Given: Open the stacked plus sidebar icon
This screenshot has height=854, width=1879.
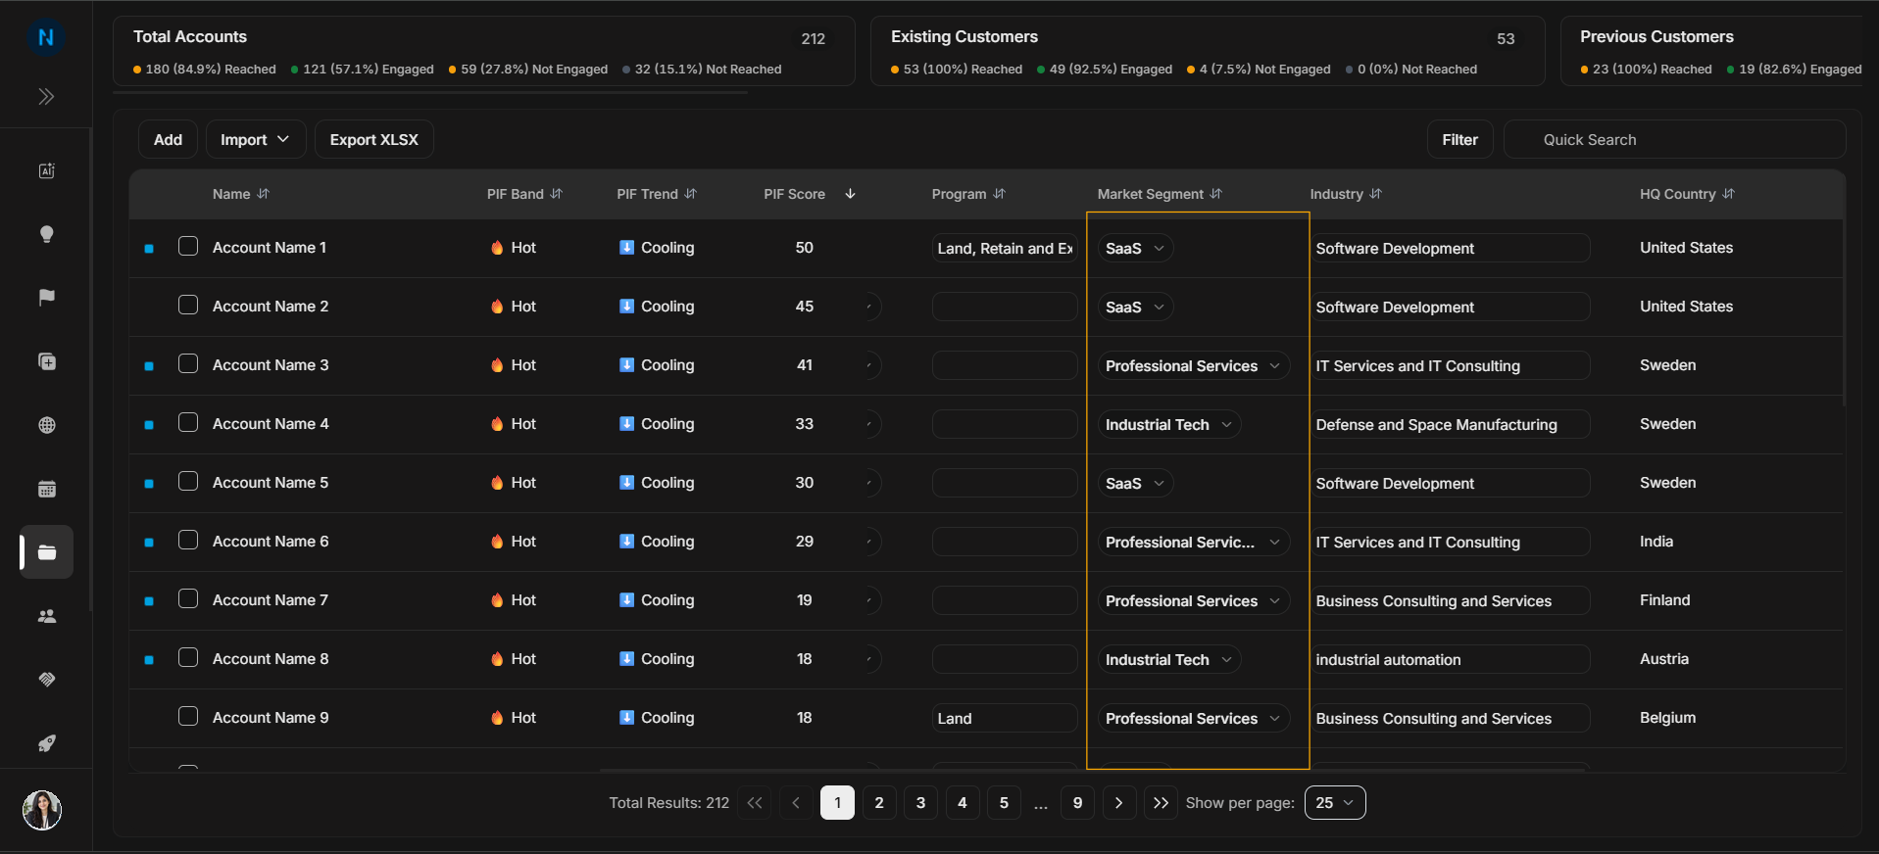Looking at the screenshot, I should coord(46,361).
